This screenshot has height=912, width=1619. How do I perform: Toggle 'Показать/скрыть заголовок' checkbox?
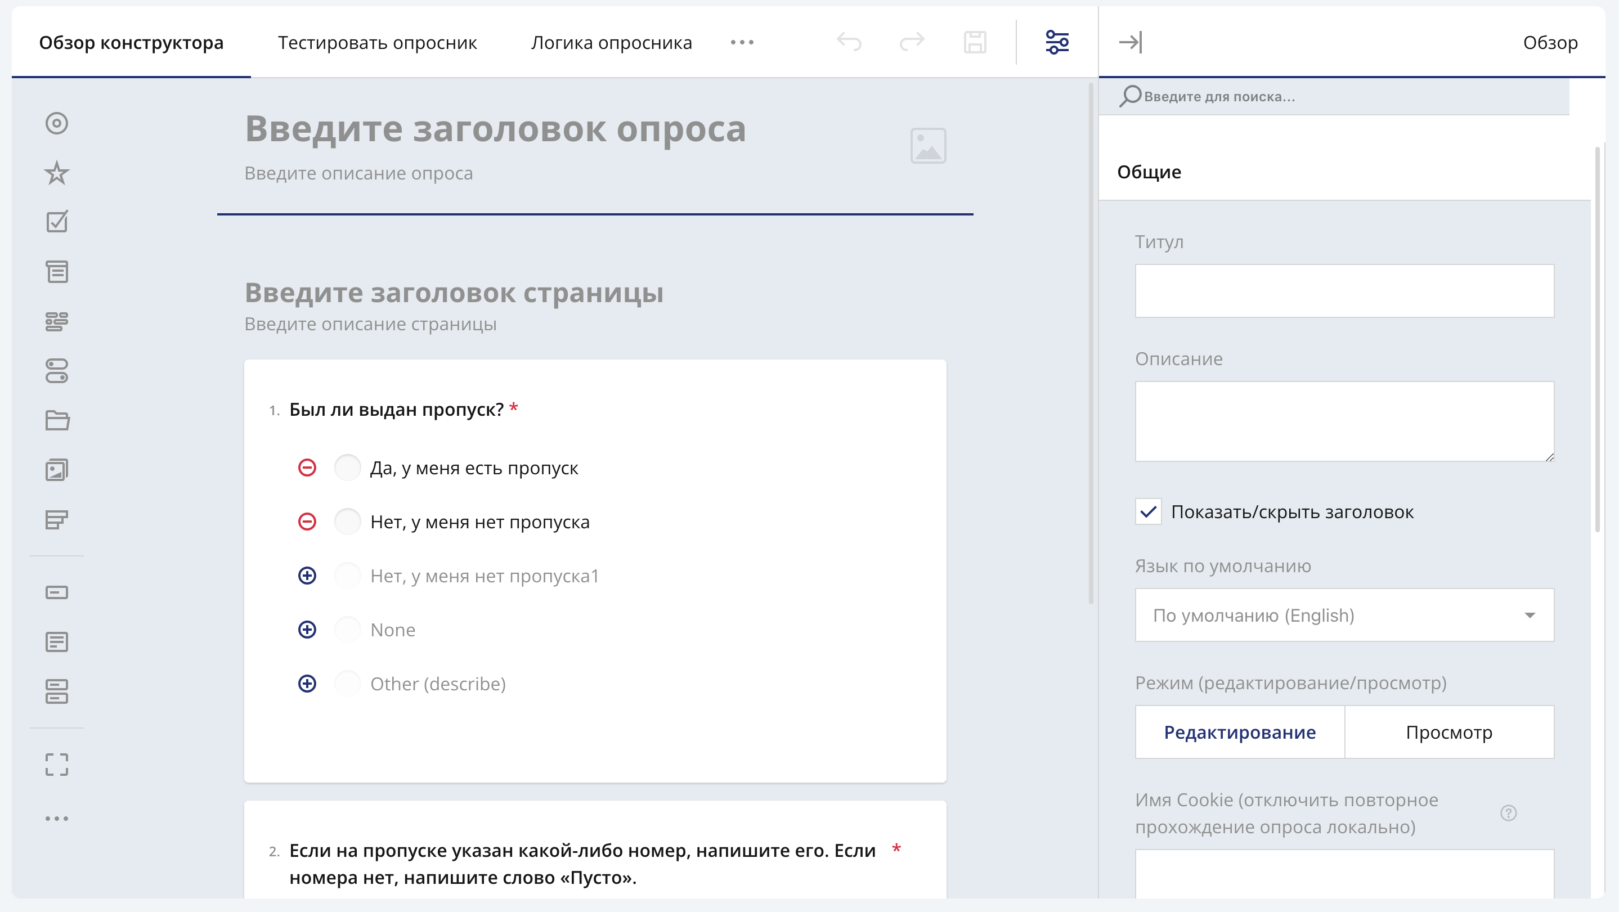(1148, 511)
